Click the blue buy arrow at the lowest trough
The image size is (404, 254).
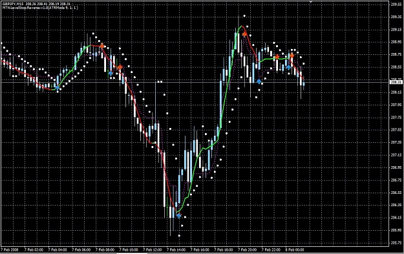point(179,215)
